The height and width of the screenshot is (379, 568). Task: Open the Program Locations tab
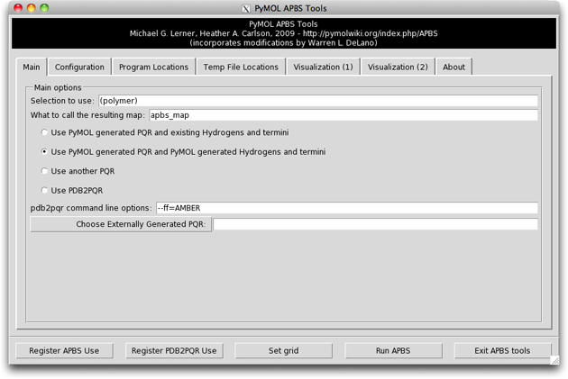(x=153, y=67)
